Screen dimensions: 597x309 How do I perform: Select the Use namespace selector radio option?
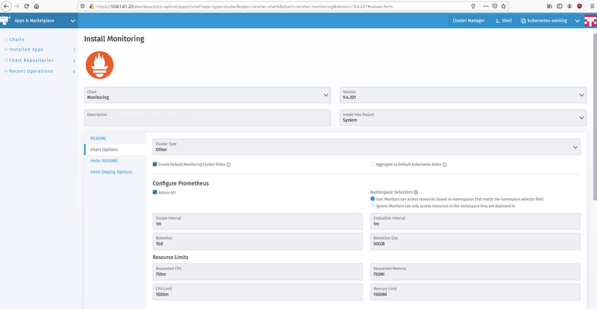pos(372,199)
